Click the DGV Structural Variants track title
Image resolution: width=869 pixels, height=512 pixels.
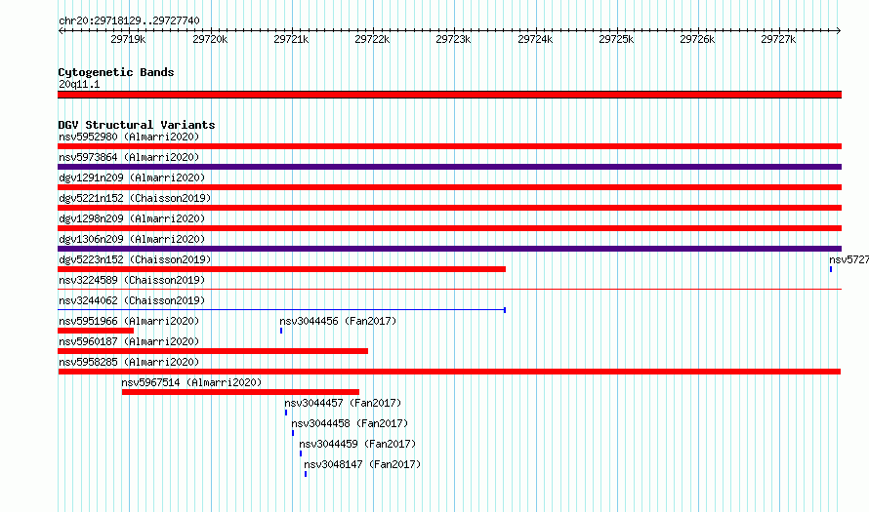137,125
